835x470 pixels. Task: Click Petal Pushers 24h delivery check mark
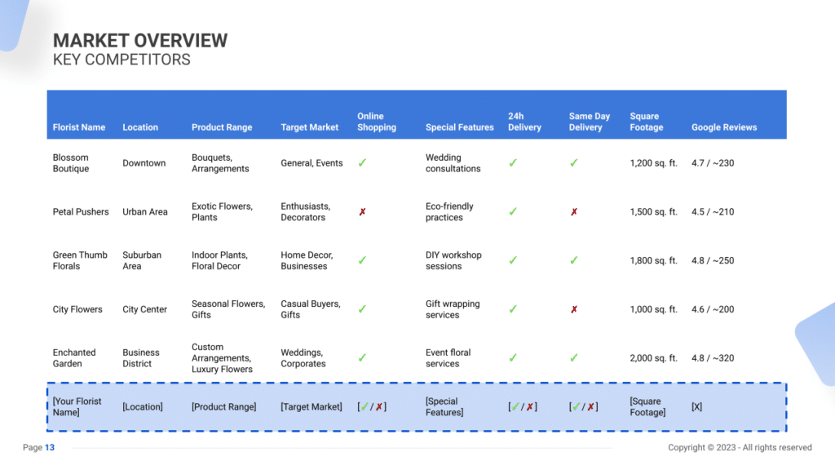pyautogui.click(x=513, y=212)
